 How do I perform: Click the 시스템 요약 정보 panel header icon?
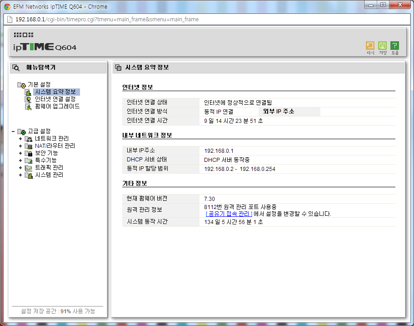[118, 68]
